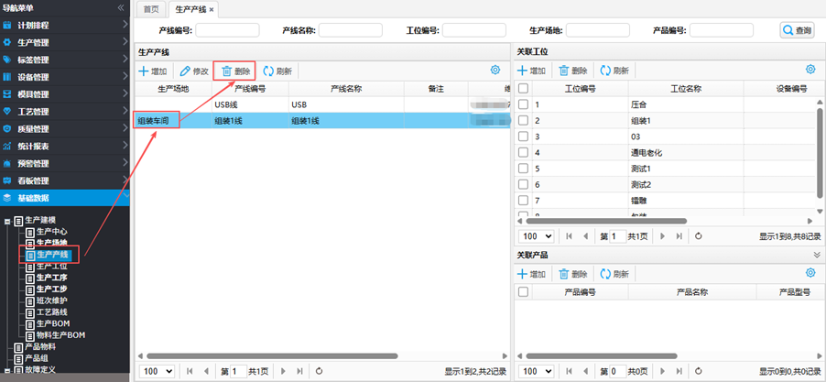
Task: Select 工艺路线 in the tree
Action: [51, 312]
